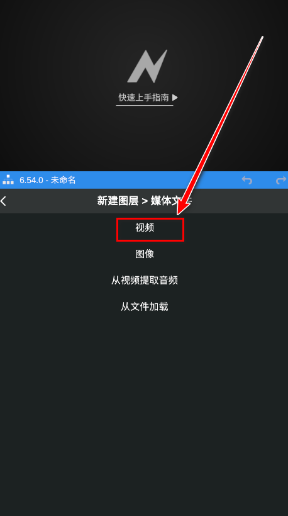The width and height of the screenshot is (288, 516).
Task: Choose 图像 from the media list
Action: [145, 254]
